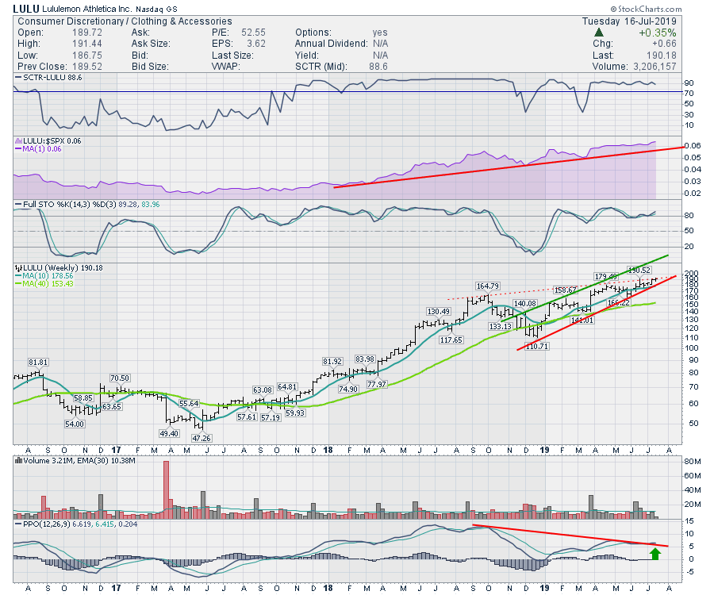Click the Prev Close value 189.52
This screenshot has width=714, height=595.
87,67
